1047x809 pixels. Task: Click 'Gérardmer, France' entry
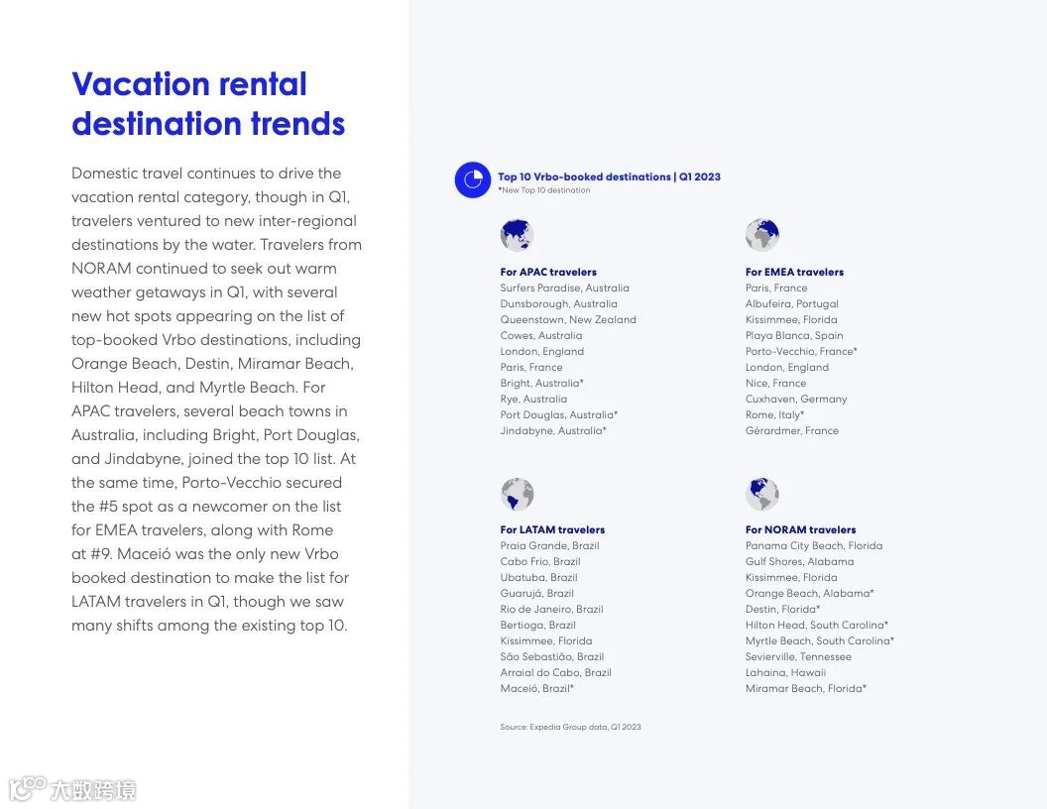(x=792, y=430)
